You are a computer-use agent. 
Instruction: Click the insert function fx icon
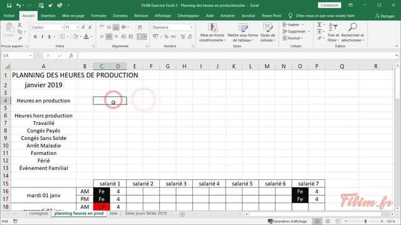[71, 56]
